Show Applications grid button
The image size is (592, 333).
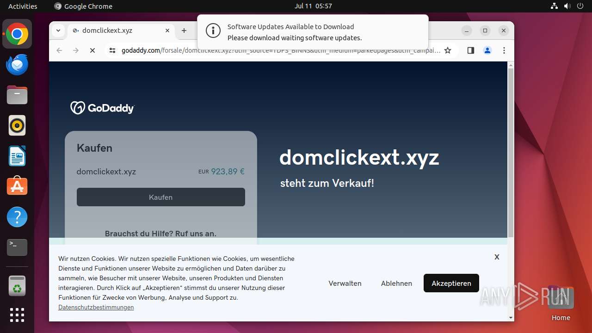coord(17,315)
